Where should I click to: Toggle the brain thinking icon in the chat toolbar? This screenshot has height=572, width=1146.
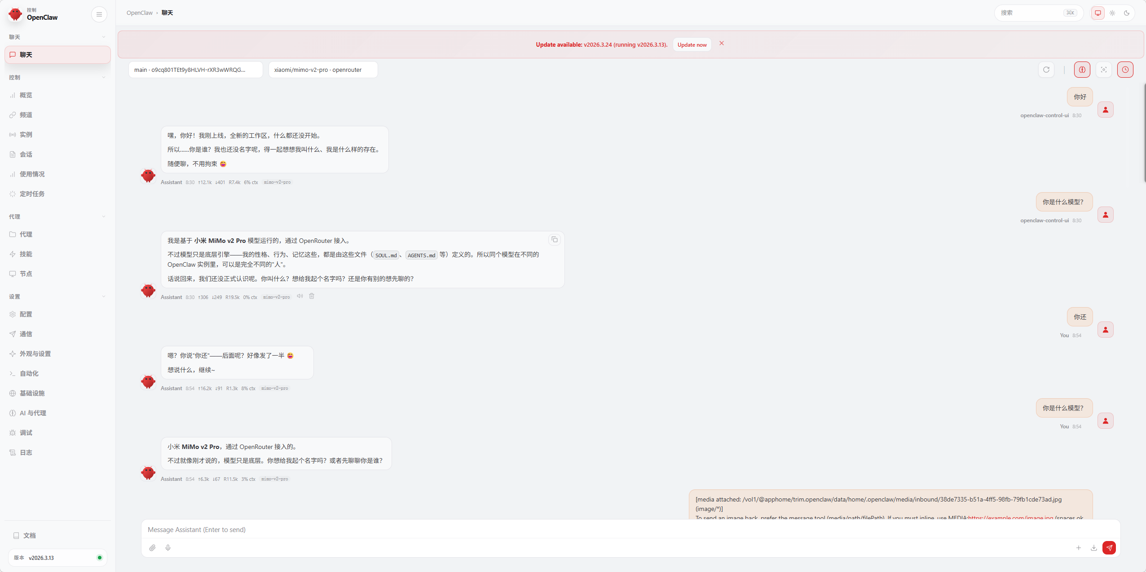(1082, 70)
